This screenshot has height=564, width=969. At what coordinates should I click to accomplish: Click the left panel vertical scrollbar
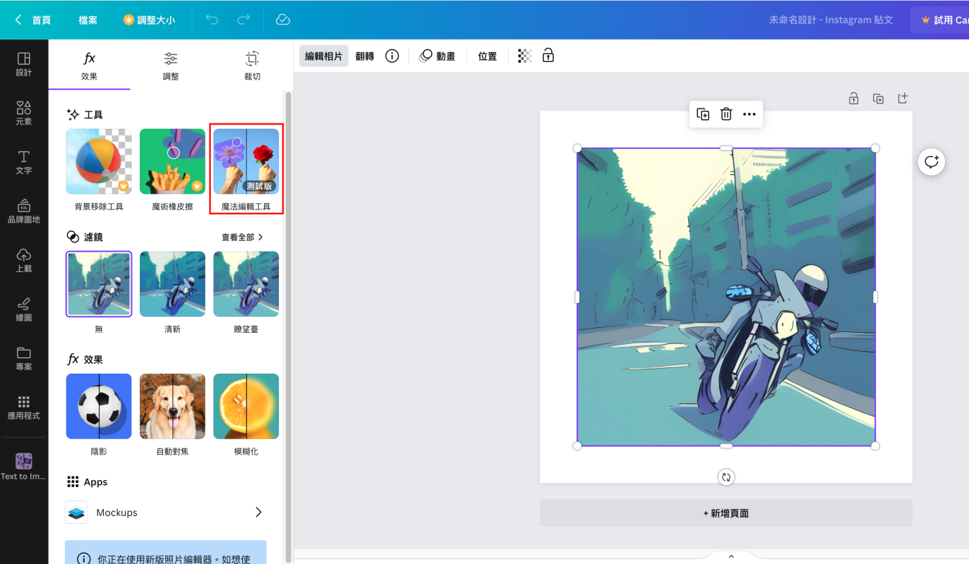tap(287, 317)
